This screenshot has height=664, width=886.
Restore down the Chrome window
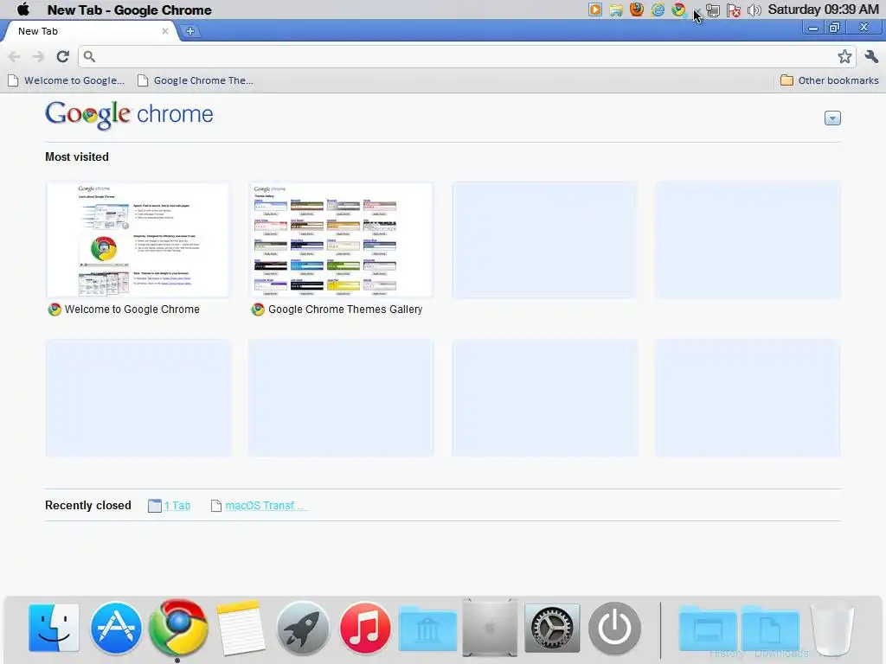point(834,28)
